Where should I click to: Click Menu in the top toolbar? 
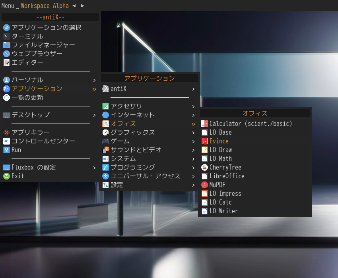click(x=8, y=6)
